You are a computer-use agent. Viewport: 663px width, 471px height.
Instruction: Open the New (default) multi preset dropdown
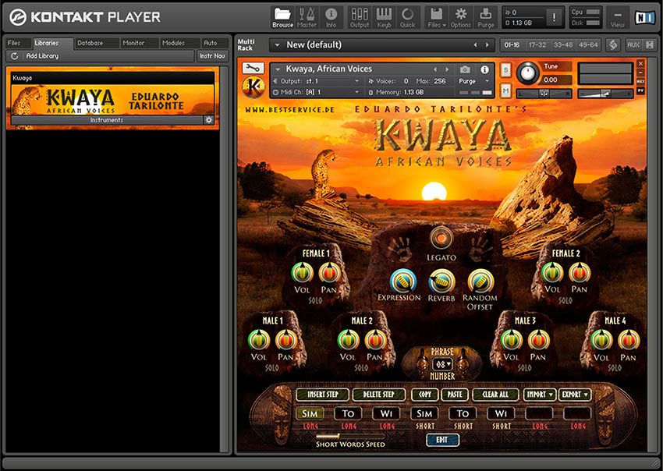277,44
